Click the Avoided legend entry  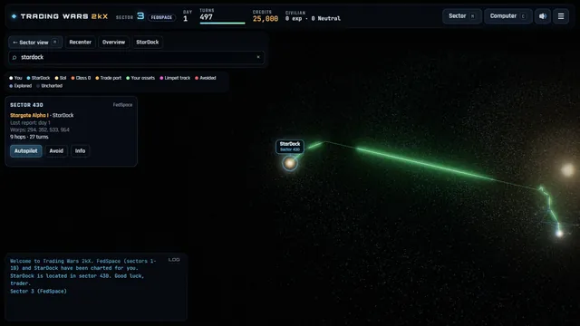coord(206,78)
